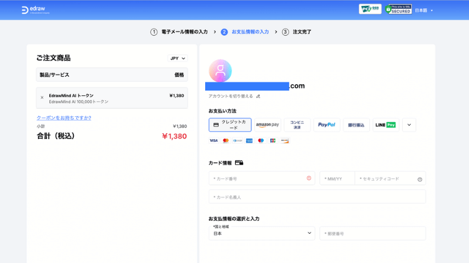Click the 製品/サービス column header
The width and height of the screenshot is (469, 263).
coord(55,75)
